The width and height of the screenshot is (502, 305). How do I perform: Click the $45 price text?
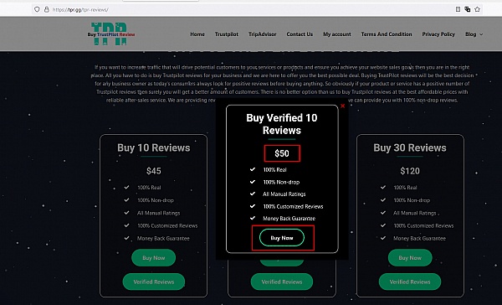tap(154, 171)
